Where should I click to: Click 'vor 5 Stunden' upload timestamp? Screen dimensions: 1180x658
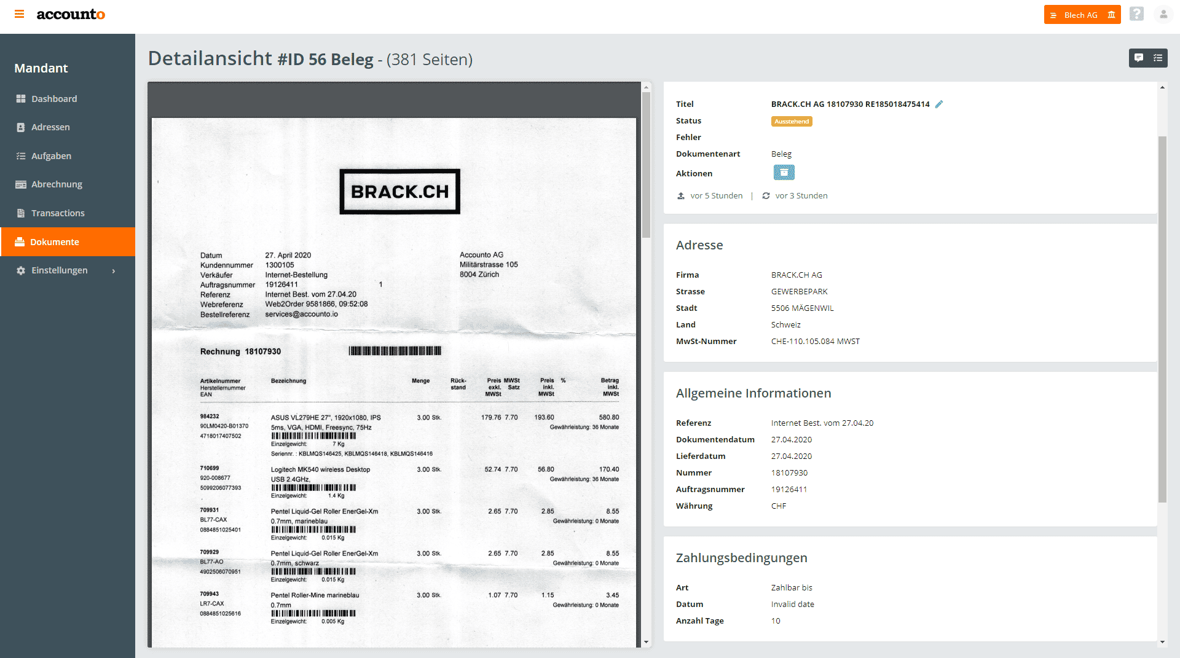tap(716, 196)
